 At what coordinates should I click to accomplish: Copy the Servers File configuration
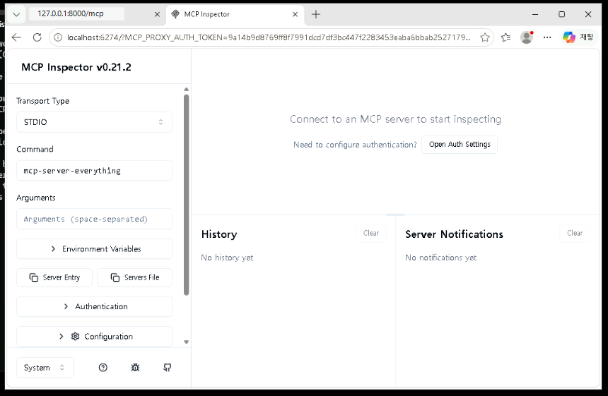tap(135, 277)
